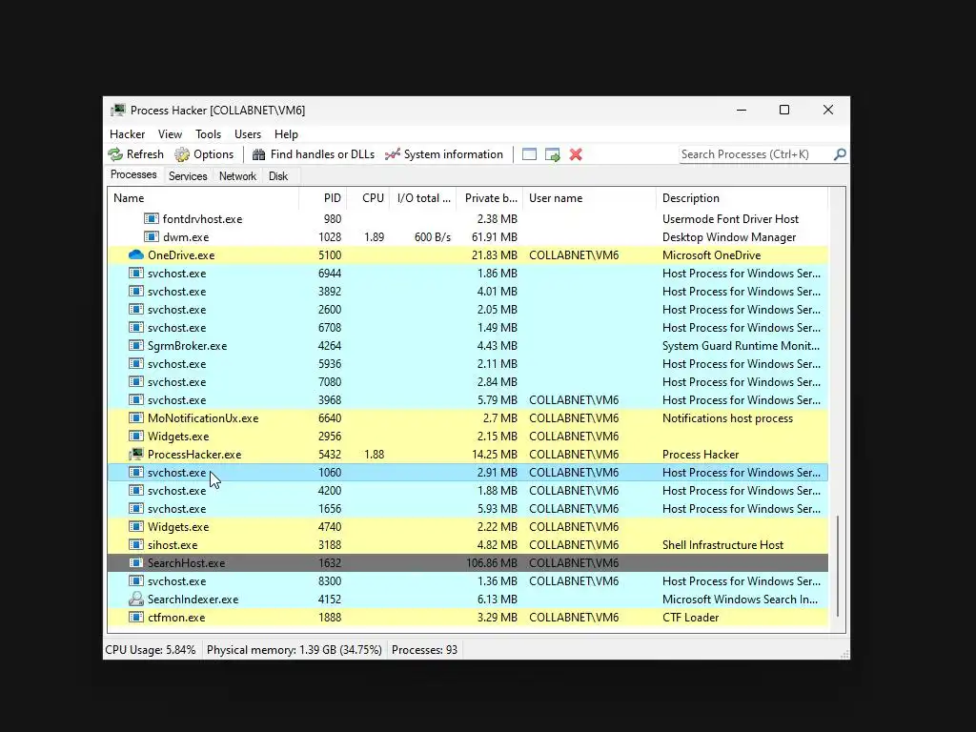Screen dimensions: 976x732
Task: Click the red X terminate icon
Action: 576,154
